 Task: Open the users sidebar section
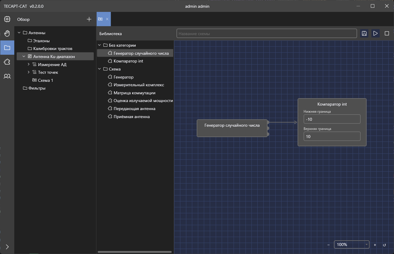coord(7,76)
